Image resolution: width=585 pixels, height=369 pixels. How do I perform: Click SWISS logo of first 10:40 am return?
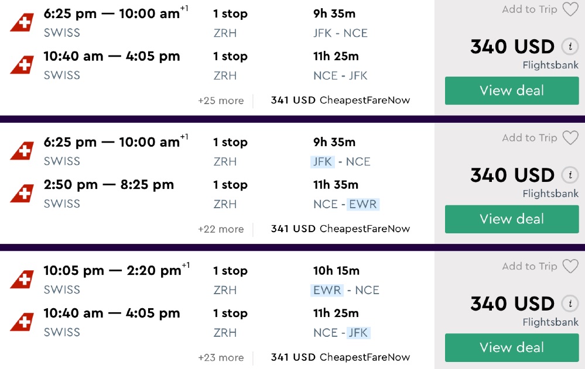pyautogui.click(x=22, y=65)
